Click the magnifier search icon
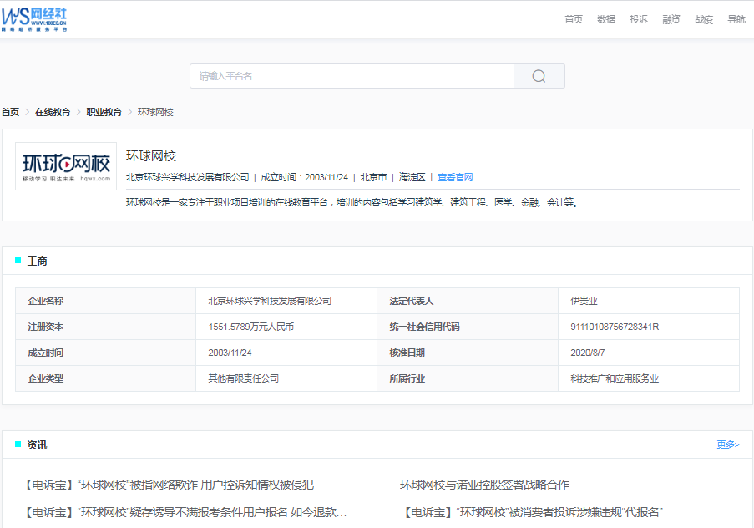 pos(539,75)
